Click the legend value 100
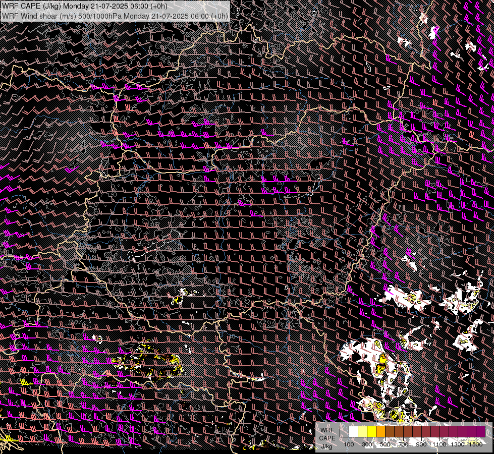 pyautogui.click(x=349, y=444)
